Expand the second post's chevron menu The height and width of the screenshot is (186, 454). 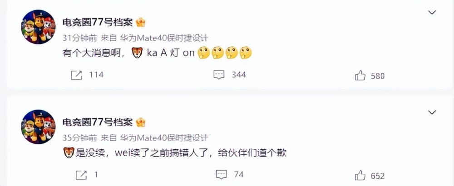[432, 112]
